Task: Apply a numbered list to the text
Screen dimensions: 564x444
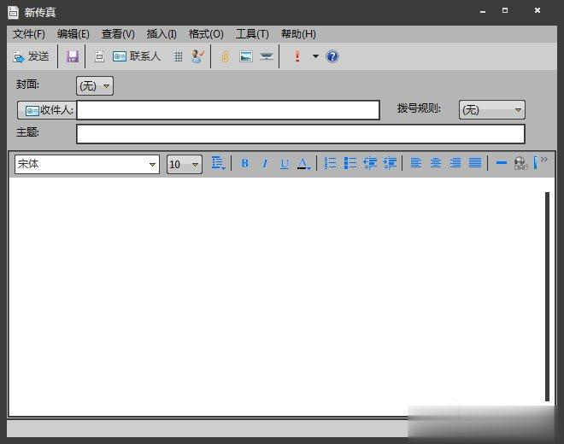Action: [x=330, y=163]
